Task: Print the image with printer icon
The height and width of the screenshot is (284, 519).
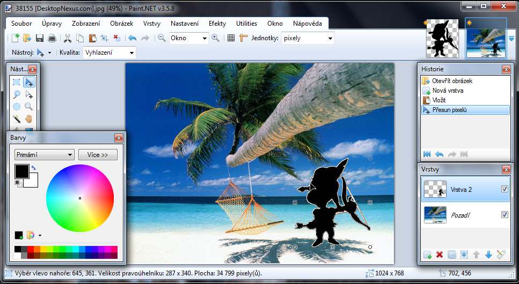Action: point(52,38)
